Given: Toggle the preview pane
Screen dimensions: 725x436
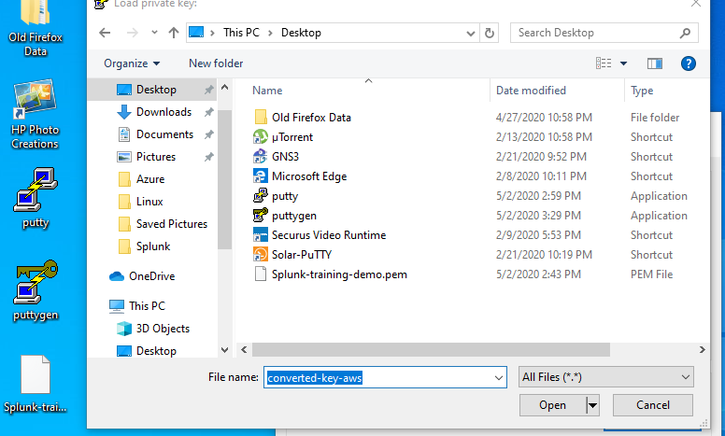Looking at the screenshot, I should pyautogui.click(x=654, y=63).
